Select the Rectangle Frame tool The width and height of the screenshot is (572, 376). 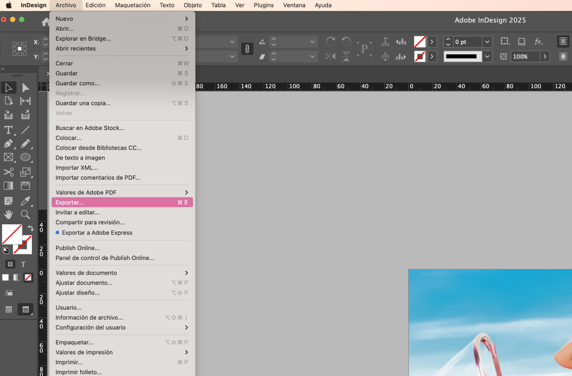coord(8,158)
